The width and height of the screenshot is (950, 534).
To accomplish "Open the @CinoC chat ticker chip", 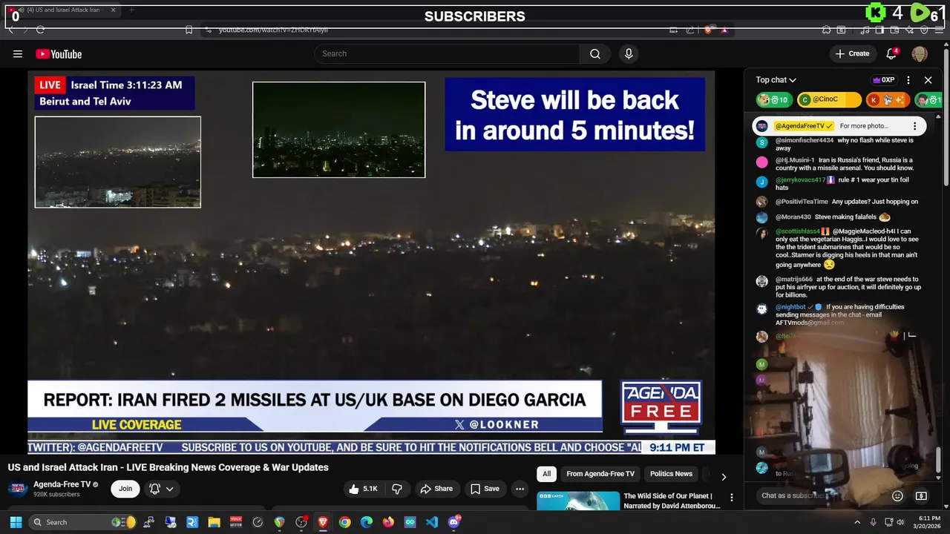I will tap(829, 99).
